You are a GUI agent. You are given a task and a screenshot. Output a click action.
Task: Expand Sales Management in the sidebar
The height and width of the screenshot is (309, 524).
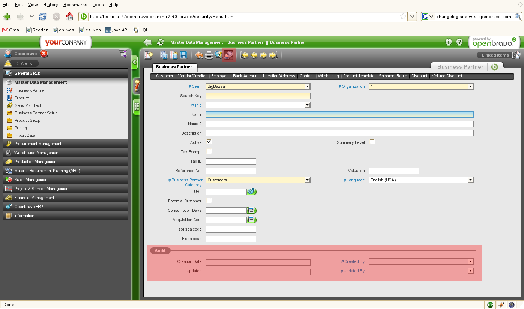pos(32,180)
